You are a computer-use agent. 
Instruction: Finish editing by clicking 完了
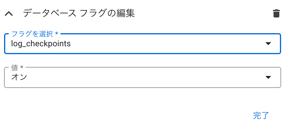pos(261,115)
